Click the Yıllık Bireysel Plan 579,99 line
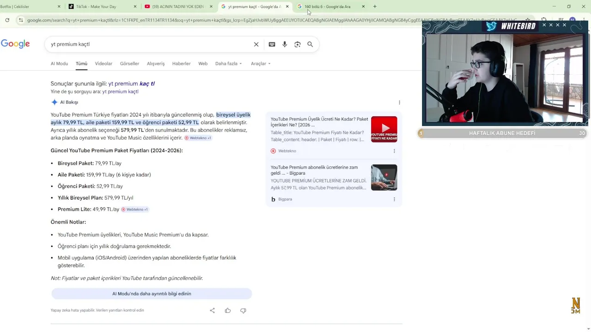591x332 pixels. click(x=96, y=198)
